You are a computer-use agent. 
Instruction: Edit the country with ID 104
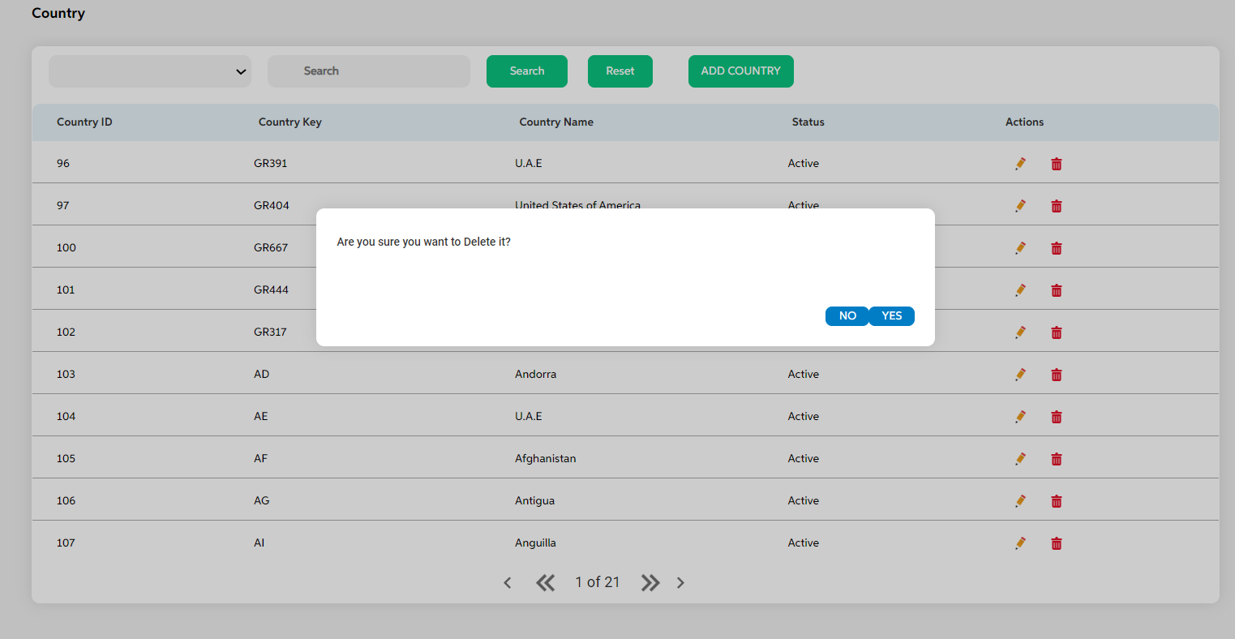click(x=1020, y=417)
